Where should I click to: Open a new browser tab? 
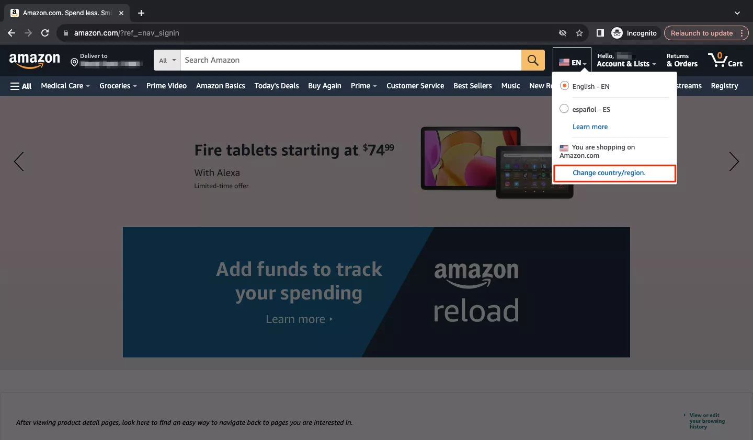click(141, 13)
